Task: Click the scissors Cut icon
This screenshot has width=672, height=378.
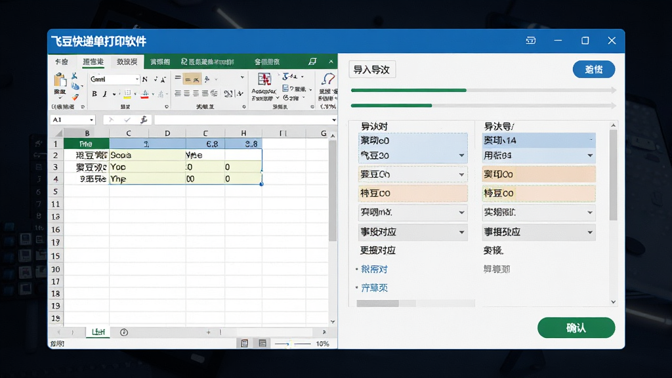Action: tap(74, 76)
